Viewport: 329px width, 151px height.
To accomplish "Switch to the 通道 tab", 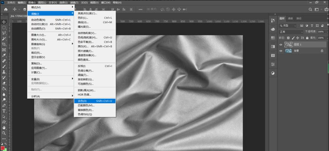I will point(290,18).
